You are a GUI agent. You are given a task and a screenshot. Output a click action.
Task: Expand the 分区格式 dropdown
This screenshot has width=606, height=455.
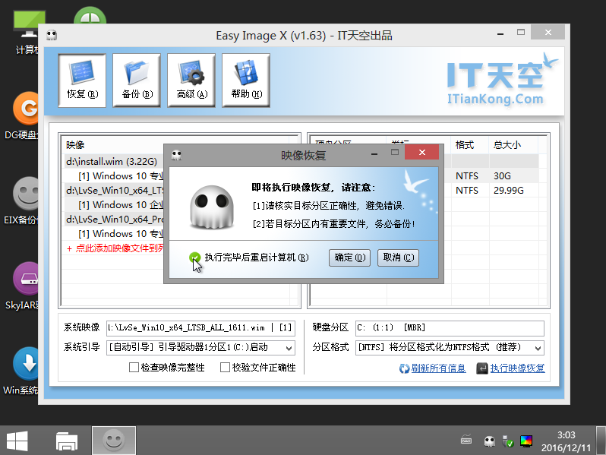[538, 348]
